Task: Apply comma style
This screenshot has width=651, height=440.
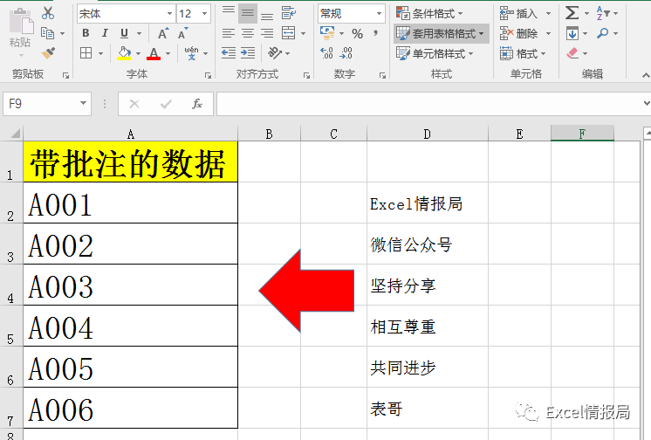Action: point(375,32)
